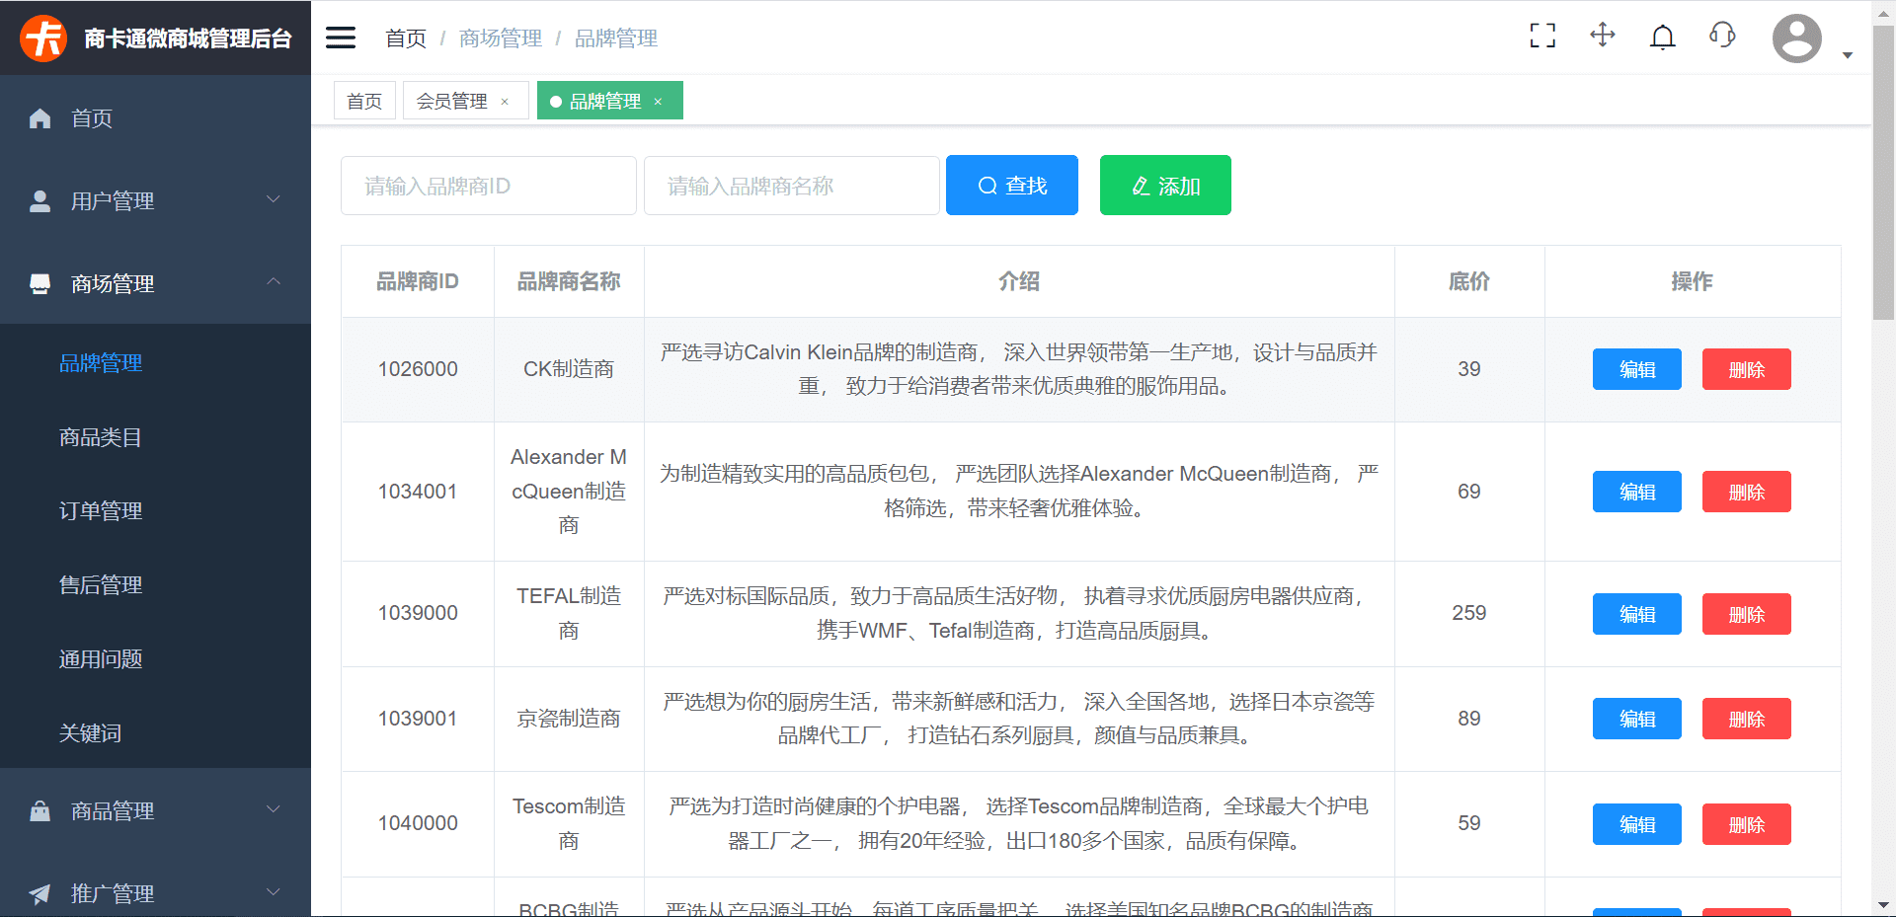Click the green 添加 add button
1896x917 pixels.
(1165, 185)
